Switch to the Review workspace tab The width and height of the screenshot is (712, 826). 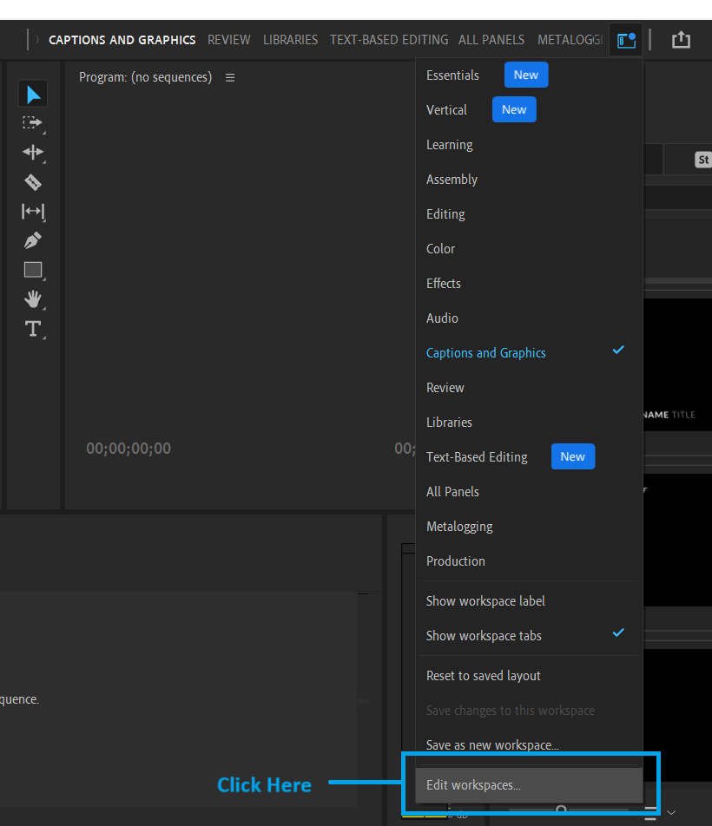pos(228,39)
